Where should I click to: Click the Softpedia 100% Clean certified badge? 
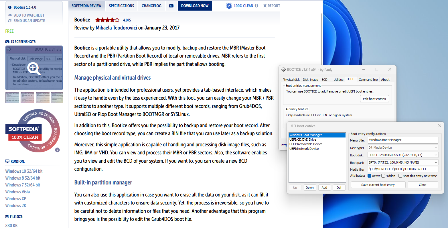33,131
